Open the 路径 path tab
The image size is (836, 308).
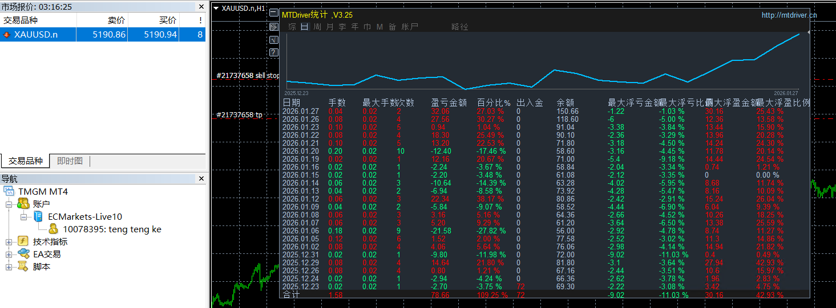point(460,27)
